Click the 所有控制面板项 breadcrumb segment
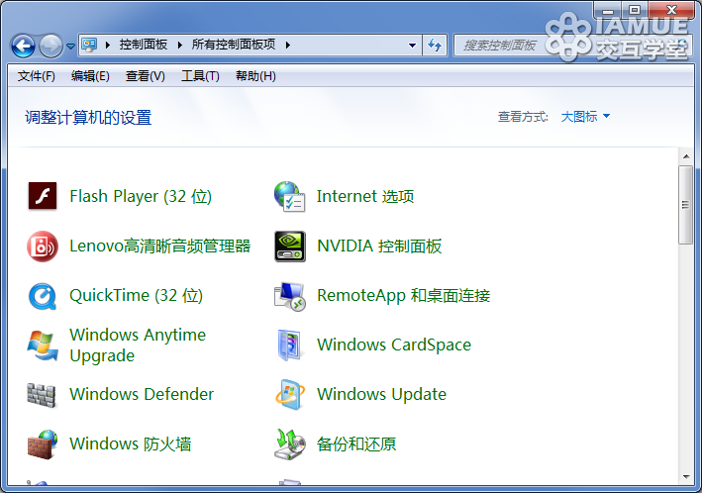Viewport: 702px width, 493px height. click(x=234, y=45)
